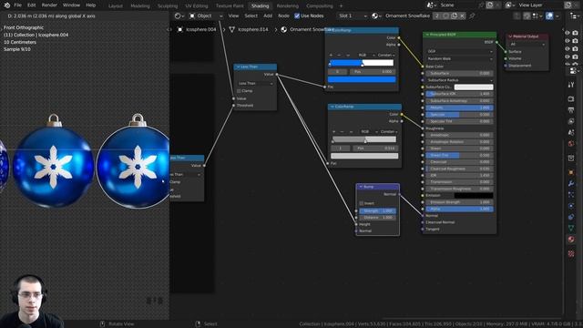Open the Render properties tab

coord(571,99)
